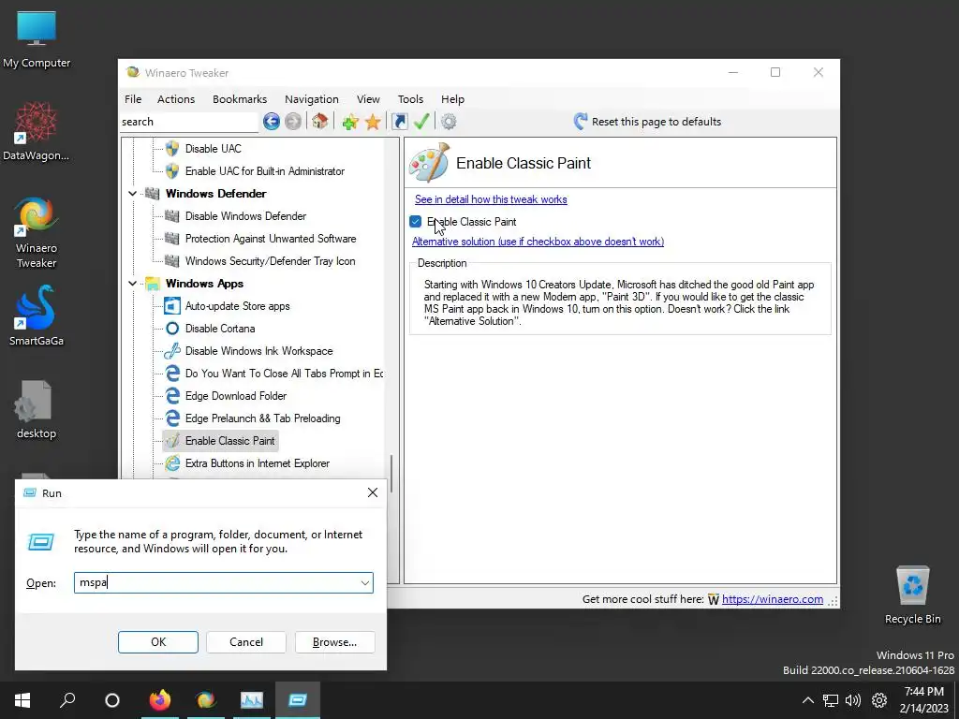This screenshot has width=959, height=719.
Task: Open the View menu
Action: [x=368, y=99]
